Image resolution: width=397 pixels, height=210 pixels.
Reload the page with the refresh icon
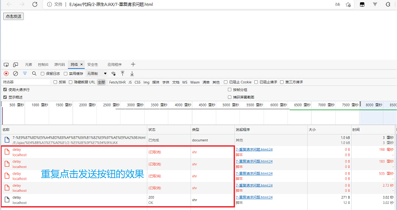[35, 4]
